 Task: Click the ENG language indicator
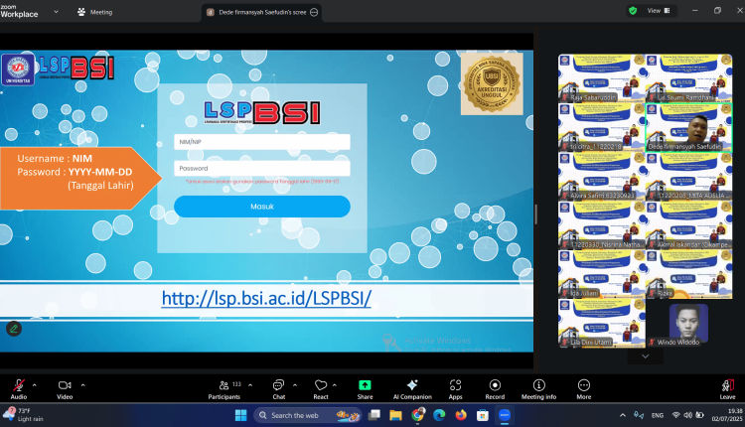click(658, 415)
